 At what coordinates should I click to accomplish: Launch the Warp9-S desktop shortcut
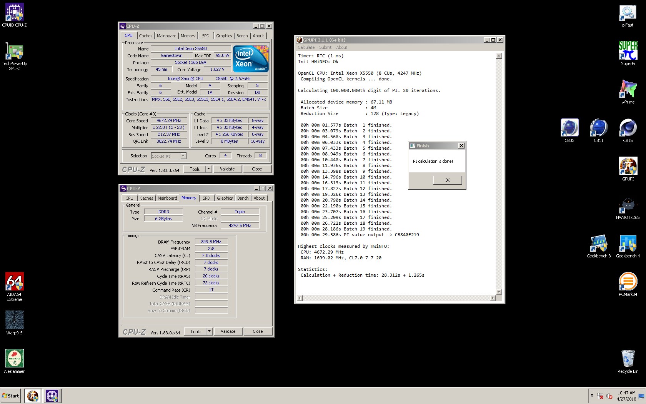coord(14,323)
